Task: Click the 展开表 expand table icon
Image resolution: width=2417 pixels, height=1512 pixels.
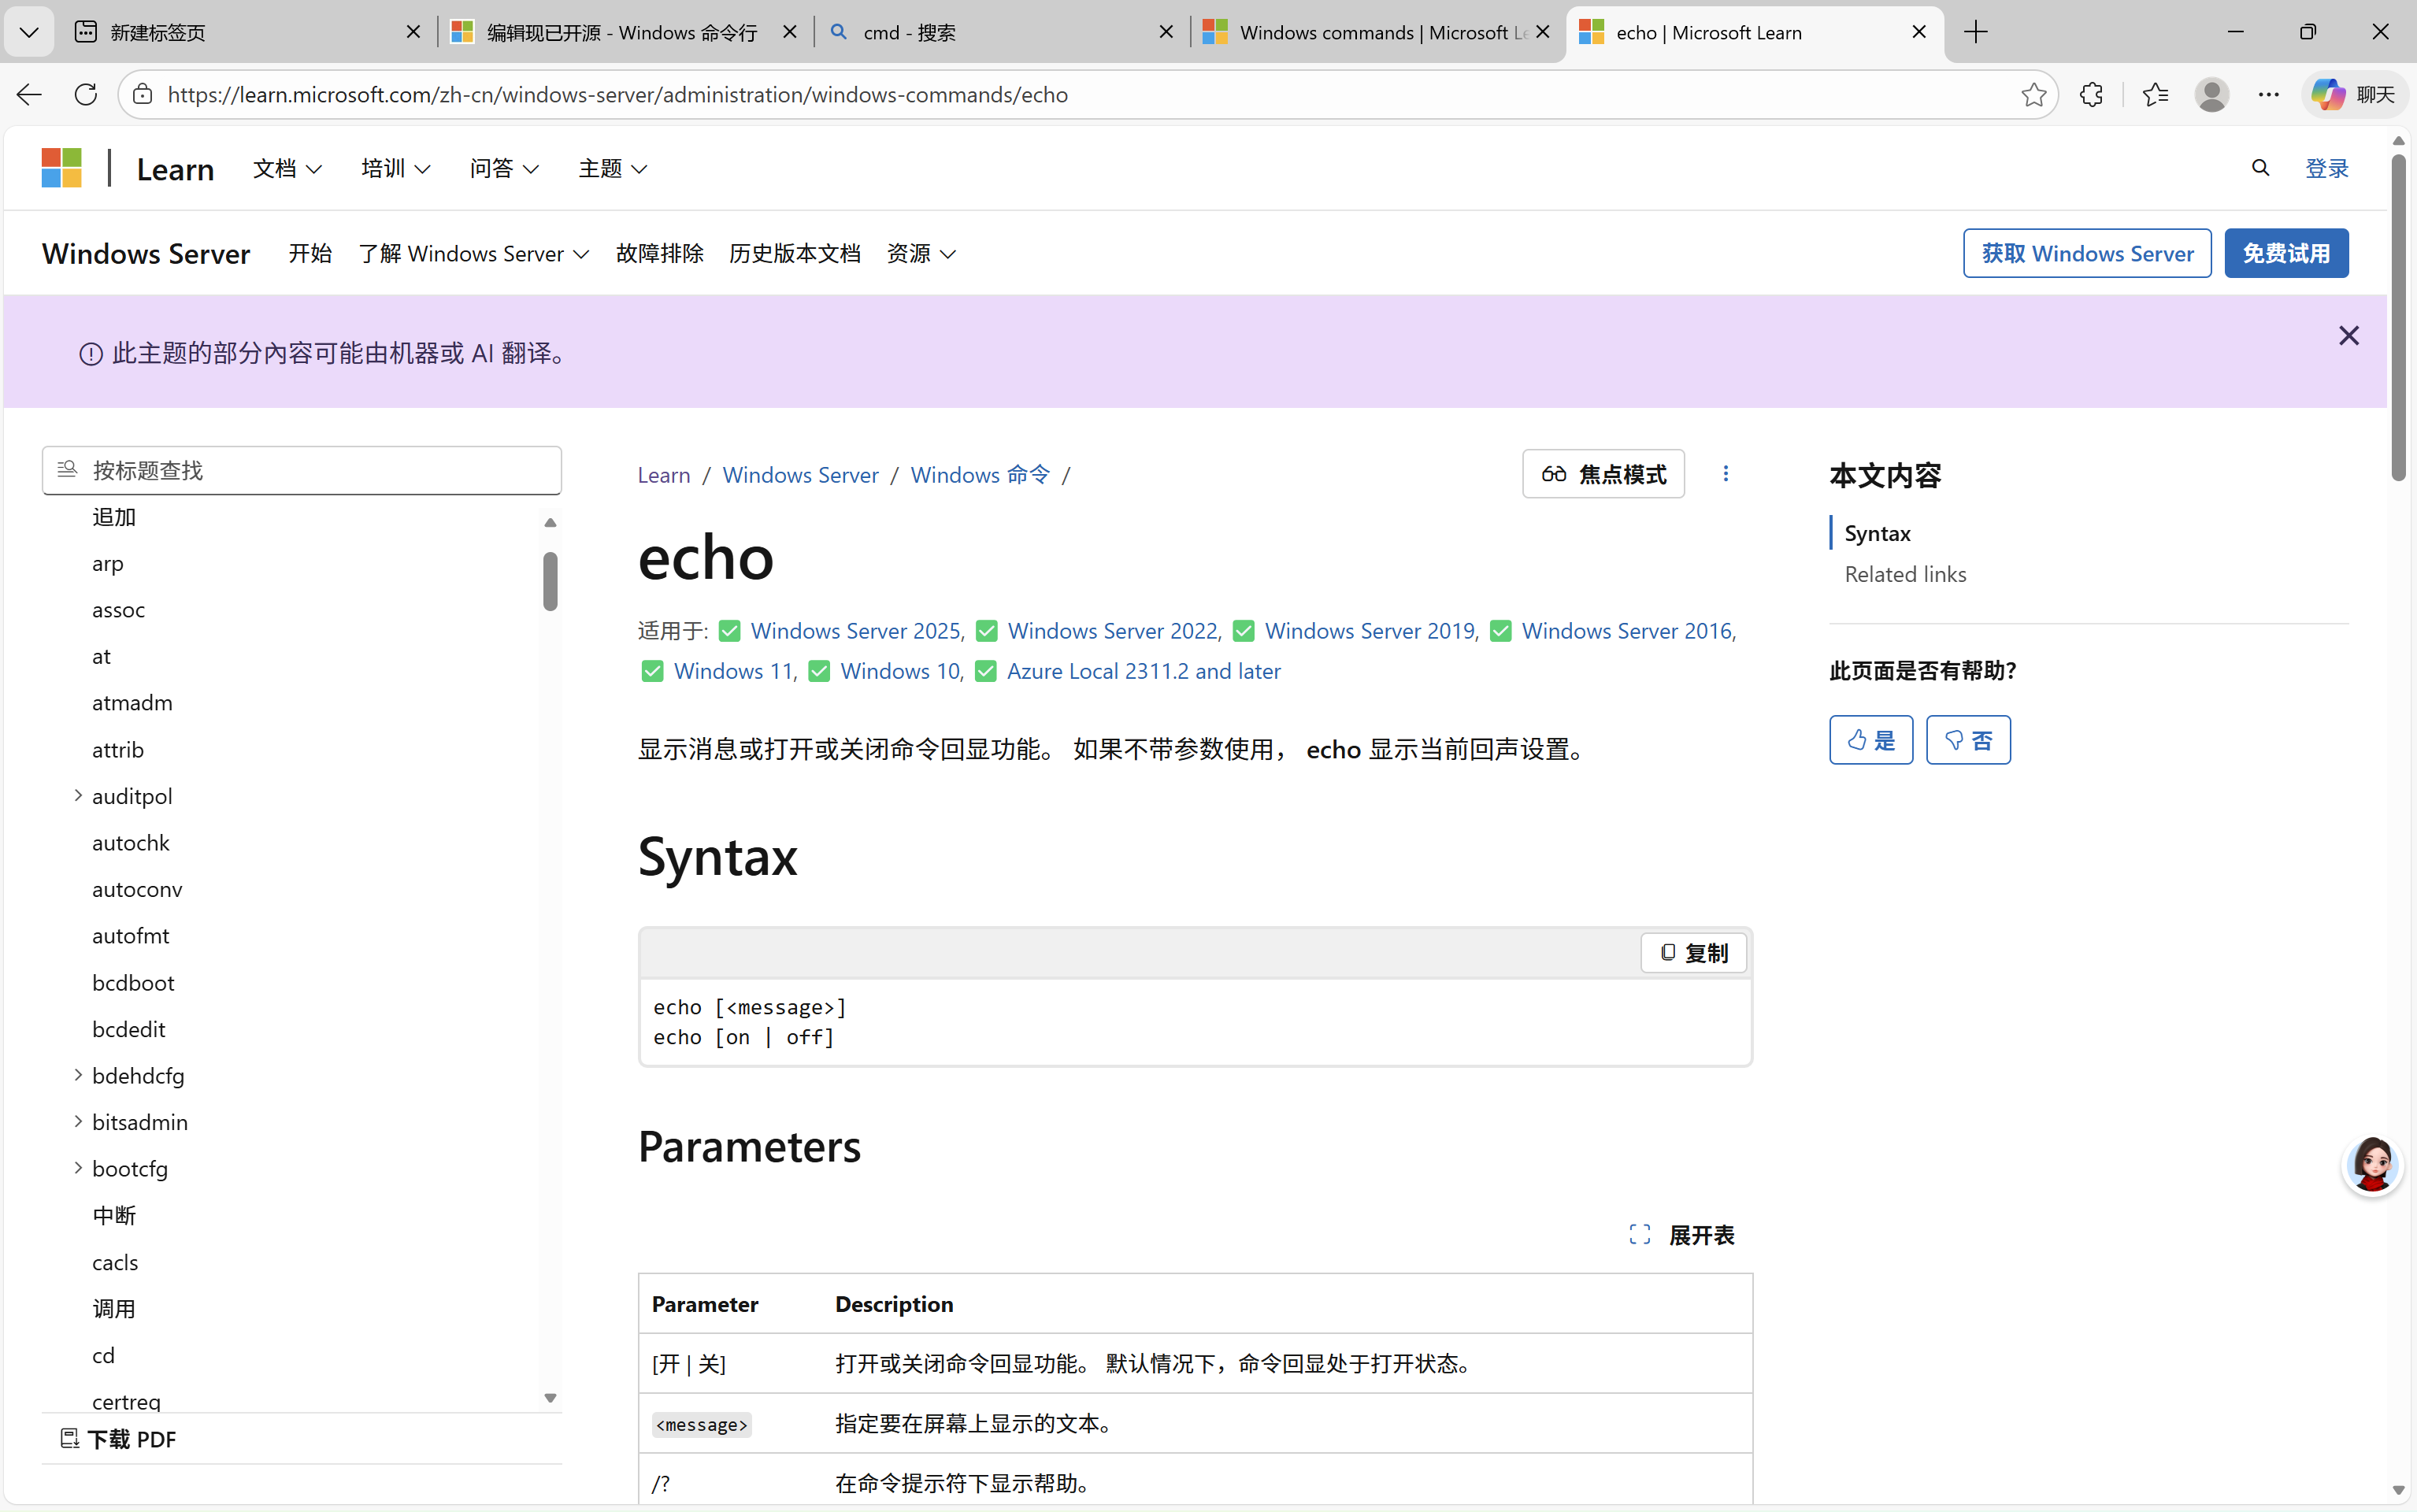Action: click(x=1640, y=1235)
